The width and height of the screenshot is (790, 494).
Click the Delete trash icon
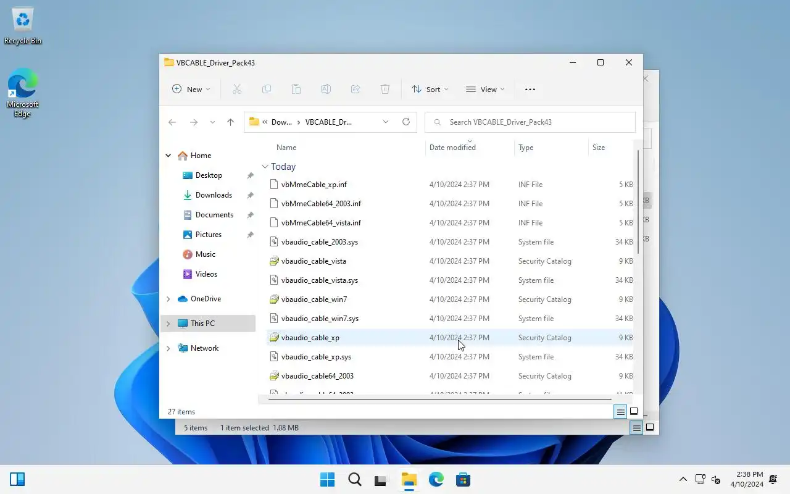(385, 89)
